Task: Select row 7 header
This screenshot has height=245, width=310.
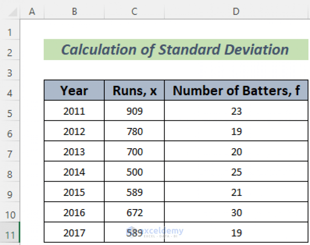Action: pyautogui.click(x=10, y=151)
